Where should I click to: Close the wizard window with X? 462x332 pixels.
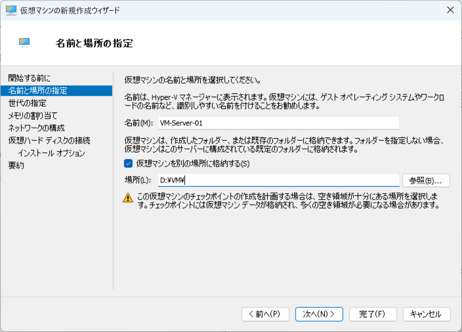(x=450, y=10)
